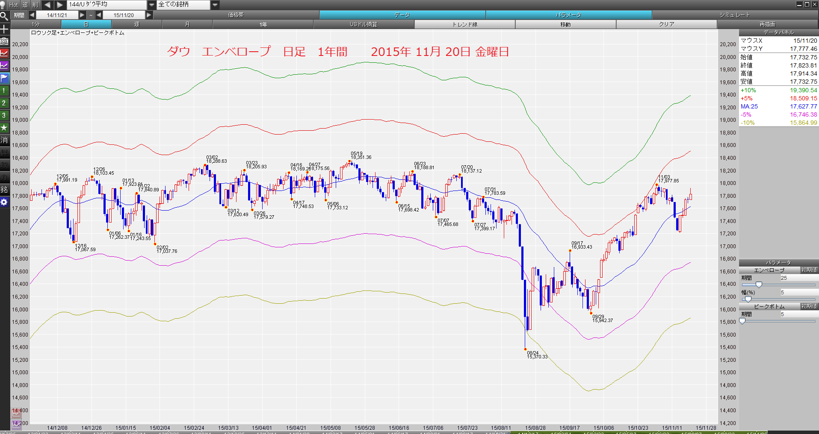This screenshot has width=819, height=434.
Task: Click the 追 add-stock button
Action: coord(25,5)
